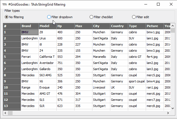Enable the Filter checklist option
The width and height of the screenshot is (177, 119).
[101, 17]
